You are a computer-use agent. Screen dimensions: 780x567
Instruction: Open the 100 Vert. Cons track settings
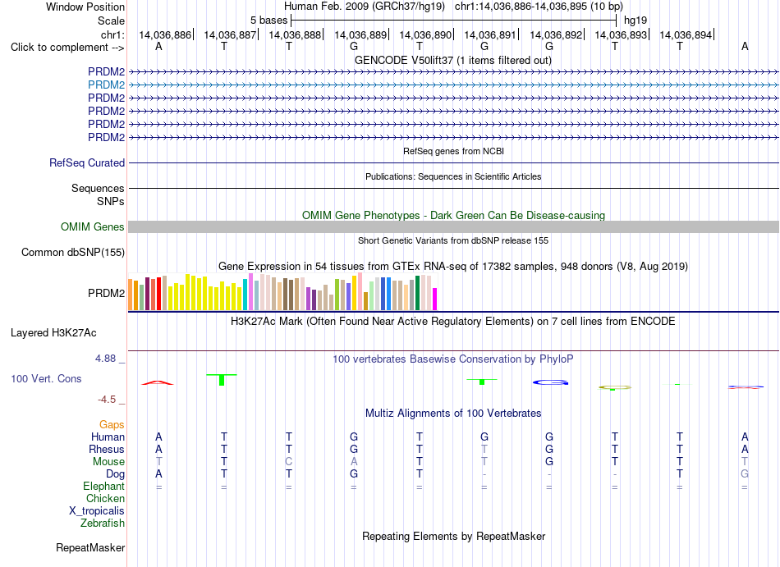pyautogui.click(x=46, y=378)
